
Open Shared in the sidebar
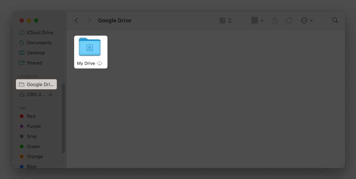[30, 63]
